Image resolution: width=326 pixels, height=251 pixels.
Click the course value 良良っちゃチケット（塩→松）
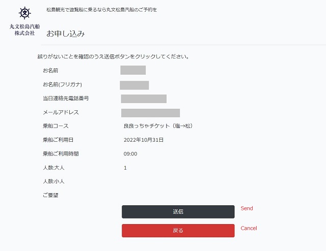pyautogui.click(x=158, y=126)
